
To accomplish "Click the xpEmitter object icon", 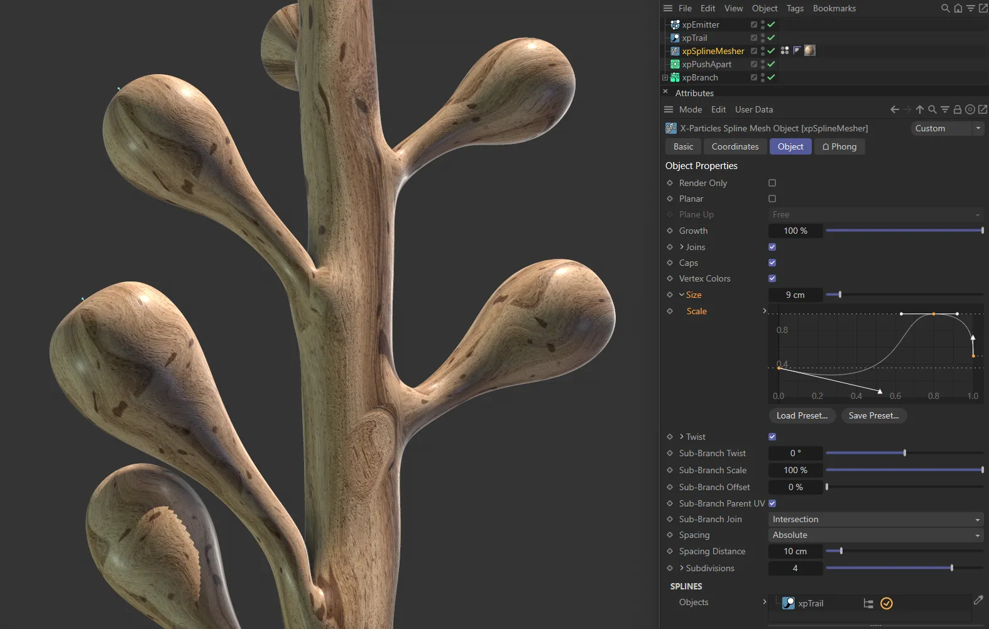I will pyautogui.click(x=675, y=25).
